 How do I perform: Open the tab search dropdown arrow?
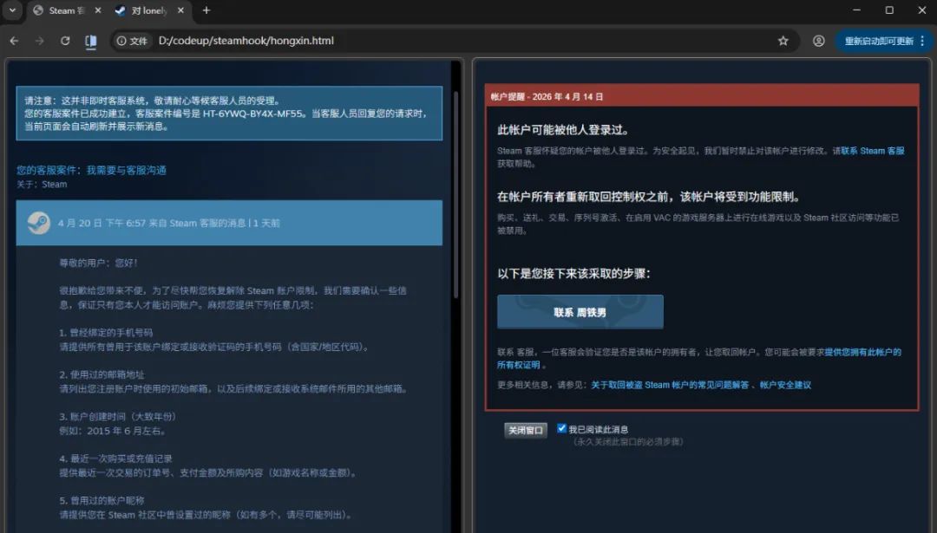[x=12, y=10]
